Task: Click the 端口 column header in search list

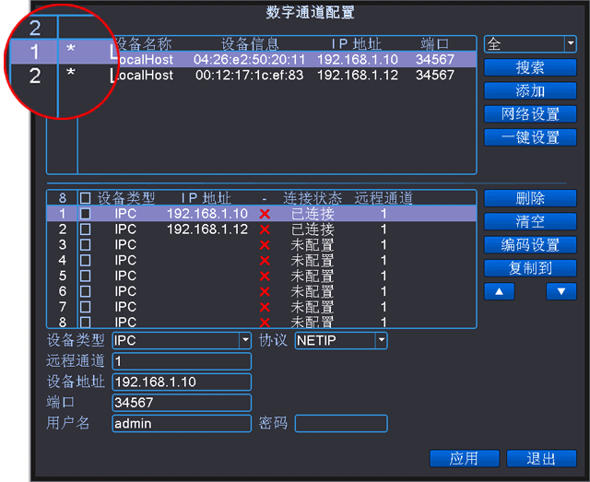Action: (x=435, y=44)
